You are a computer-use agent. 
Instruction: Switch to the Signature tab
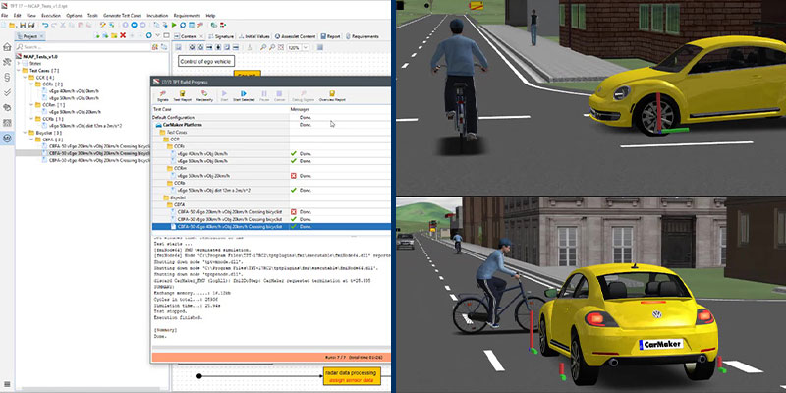[x=221, y=36]
